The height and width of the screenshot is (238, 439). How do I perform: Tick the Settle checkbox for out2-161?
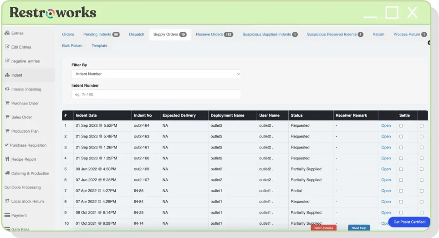(401, 148)
